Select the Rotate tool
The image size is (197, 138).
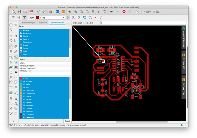(11, 41)
